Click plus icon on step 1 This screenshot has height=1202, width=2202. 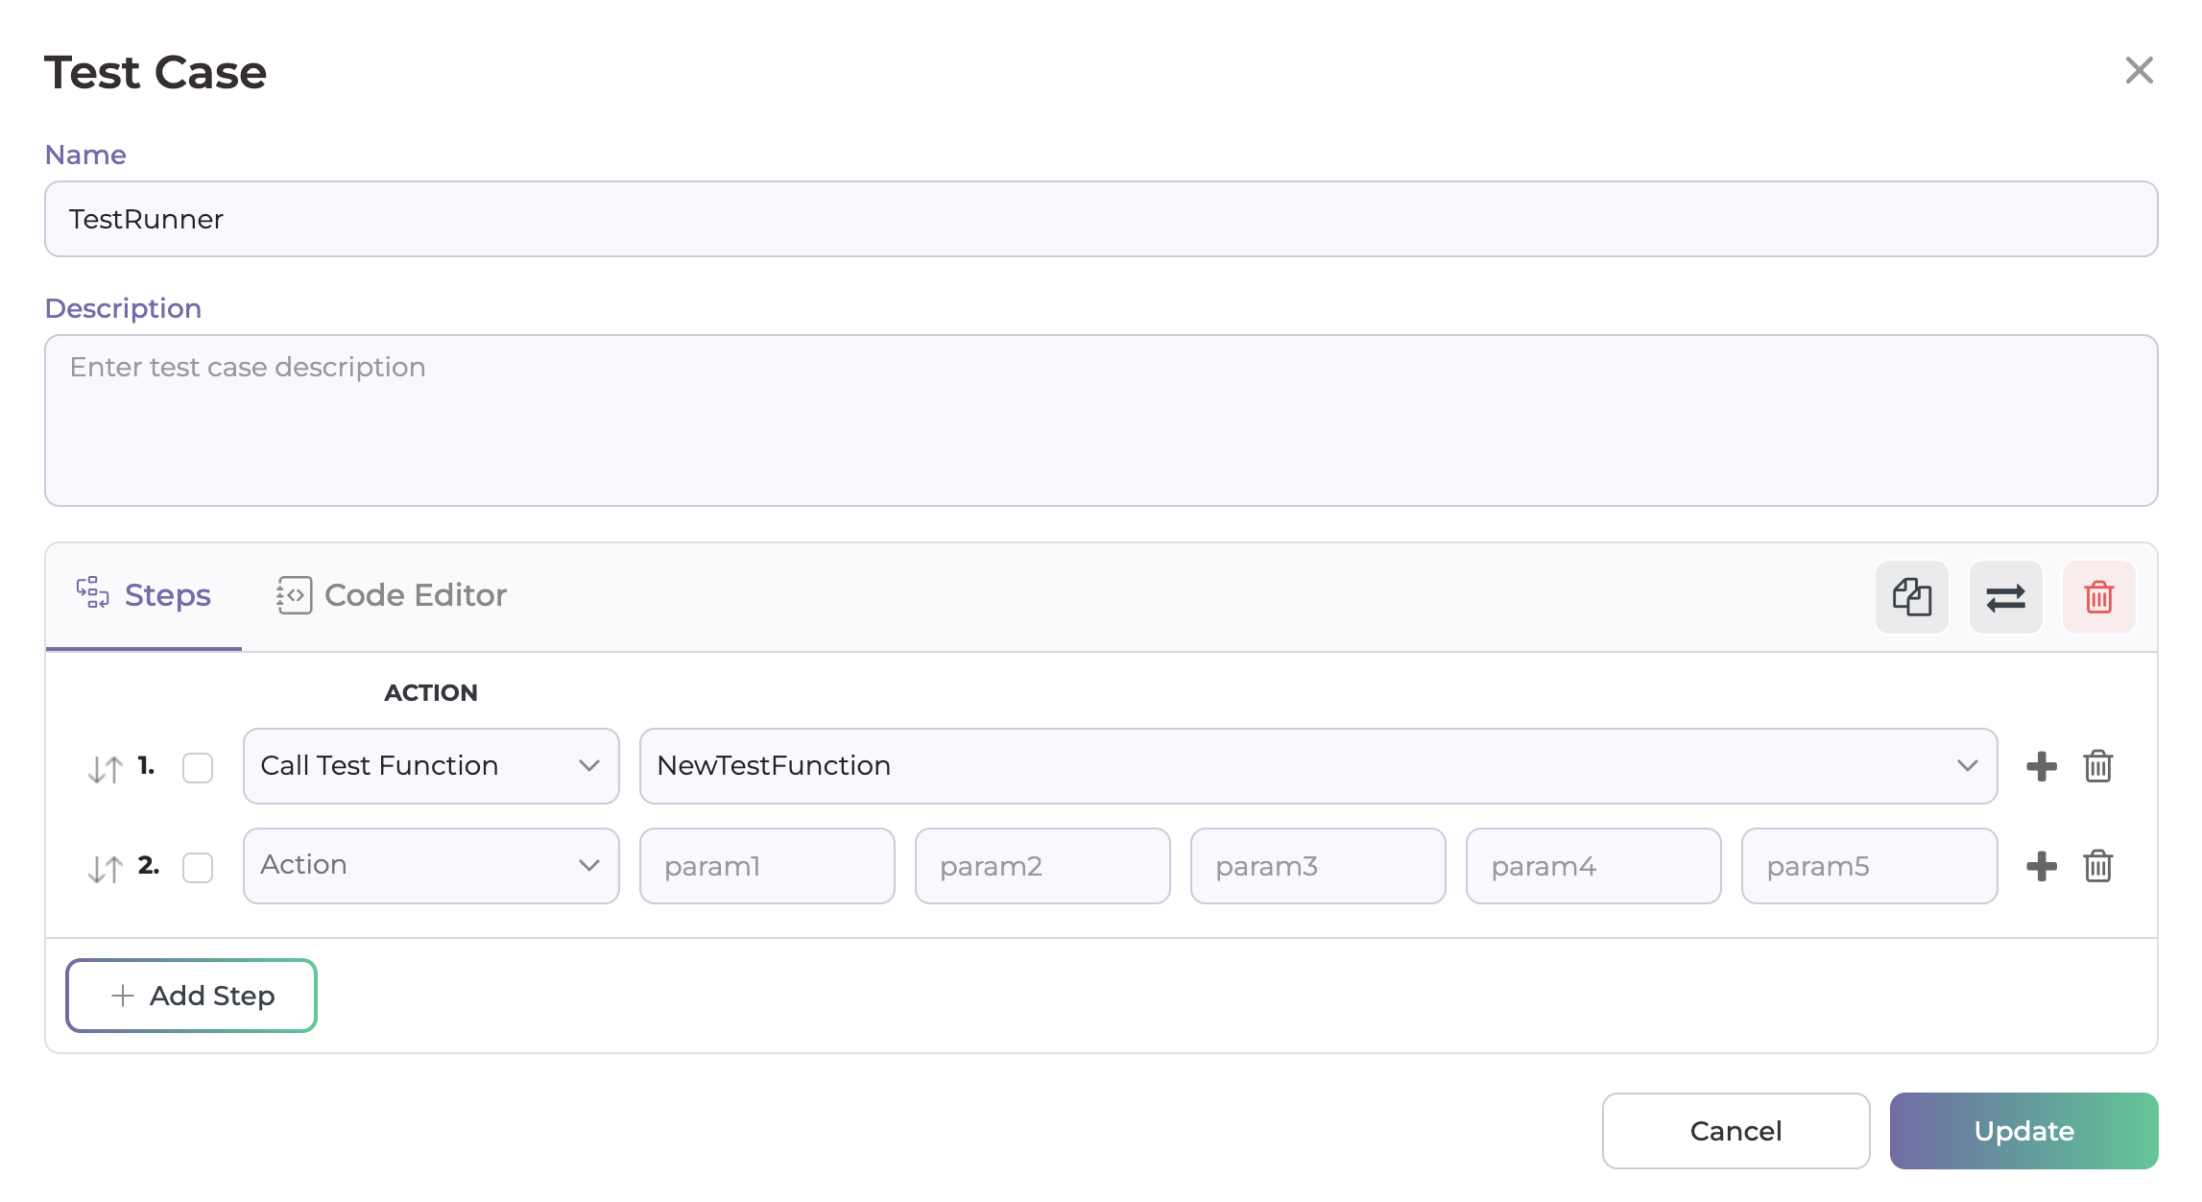click(2041, 766)
